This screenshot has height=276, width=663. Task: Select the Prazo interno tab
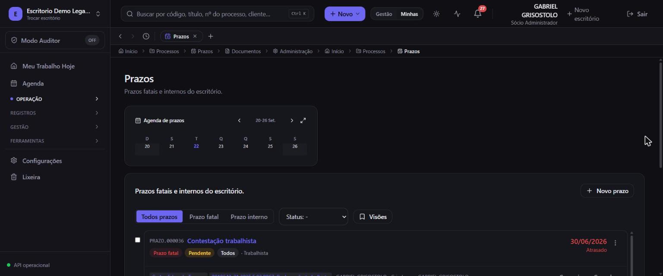pos(249,216)
